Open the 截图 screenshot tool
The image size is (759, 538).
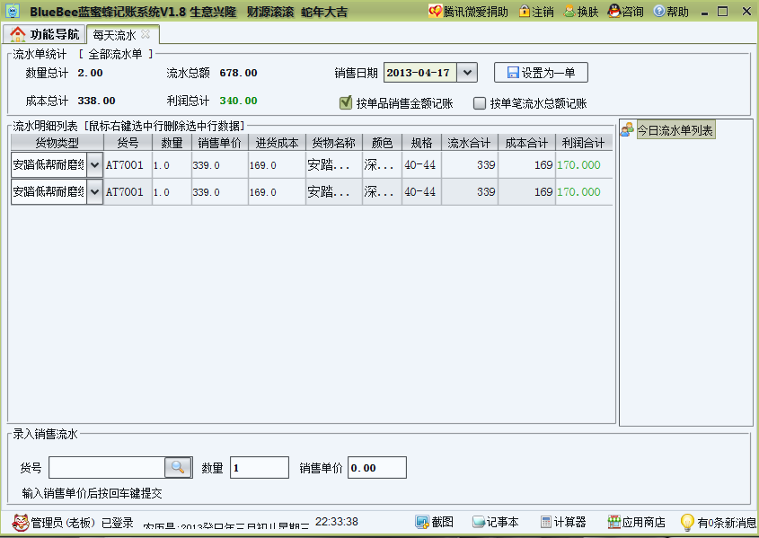click(434, 522)
